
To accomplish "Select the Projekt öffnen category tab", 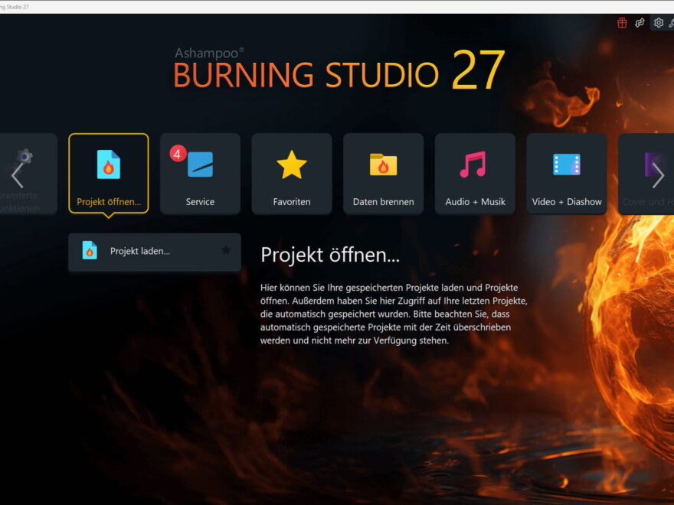I will [x=108, y=173].
